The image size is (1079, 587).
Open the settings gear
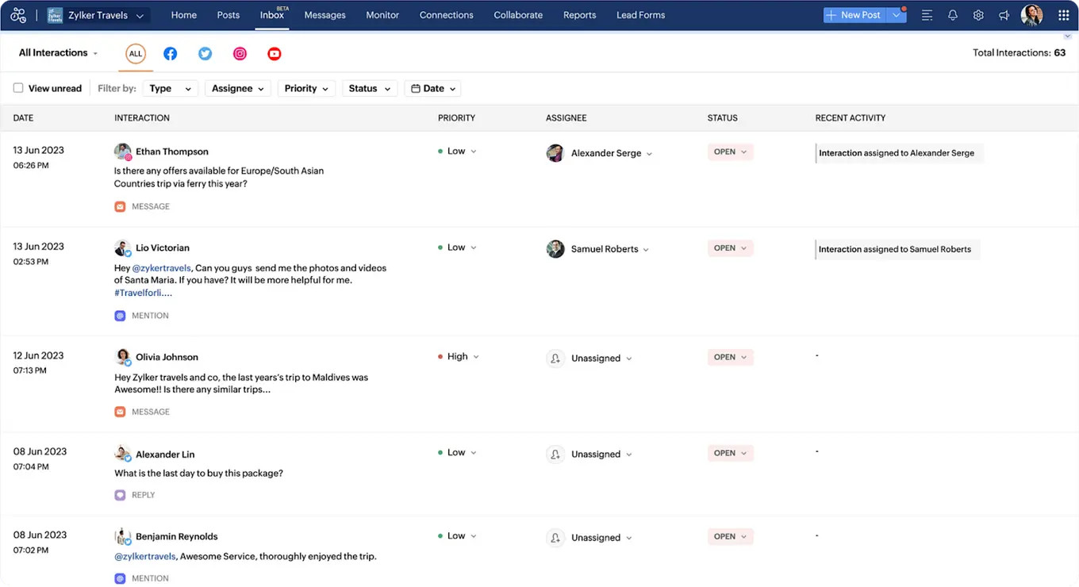pos(978,14)
